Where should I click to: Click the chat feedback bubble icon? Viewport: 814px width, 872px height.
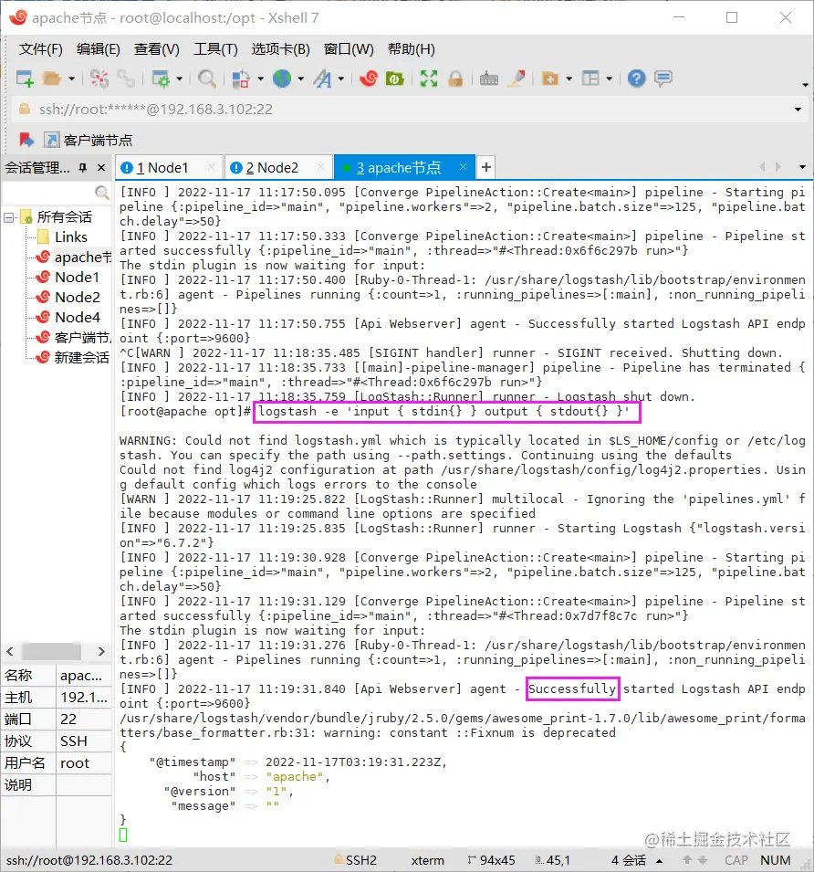pos(663,79)
